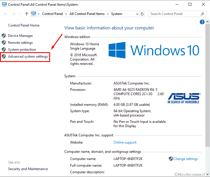Minimize the System window

pos(177,5)
